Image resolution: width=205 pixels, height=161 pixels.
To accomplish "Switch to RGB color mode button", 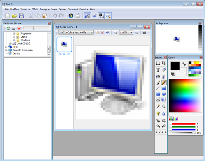I will (x=171, y=119).
